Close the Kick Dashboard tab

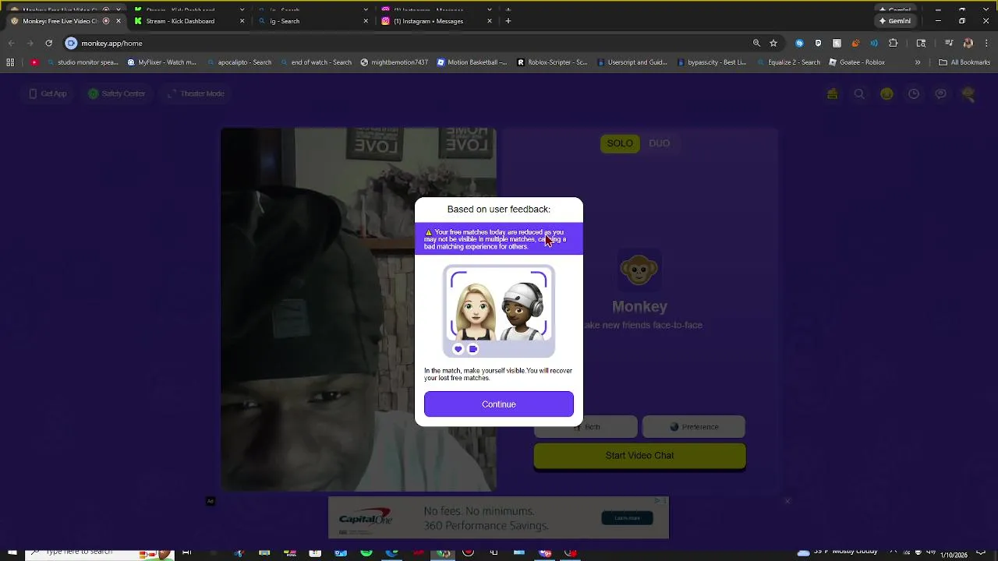[242, 21]
